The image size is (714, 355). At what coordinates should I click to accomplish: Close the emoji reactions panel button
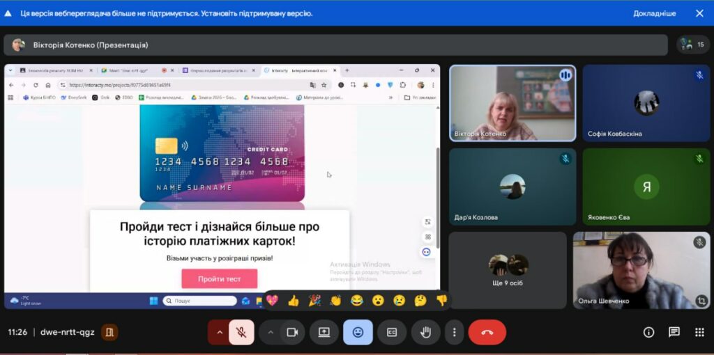pyautogui.click(x=358, y=333)
